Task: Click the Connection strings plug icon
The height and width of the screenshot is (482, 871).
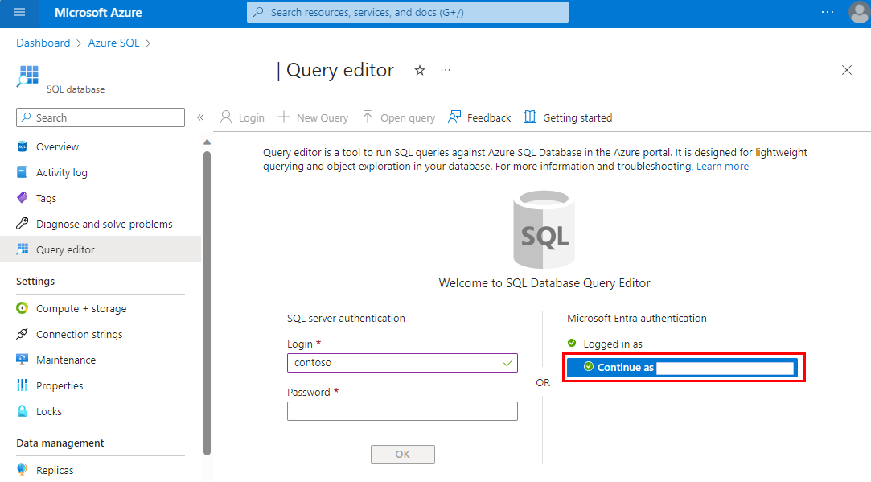Action: tap(23, 334)
